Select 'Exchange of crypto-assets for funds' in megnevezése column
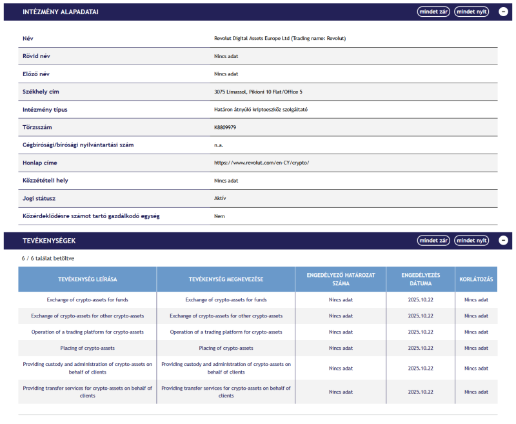516x424 pixels. pos(226,300)
